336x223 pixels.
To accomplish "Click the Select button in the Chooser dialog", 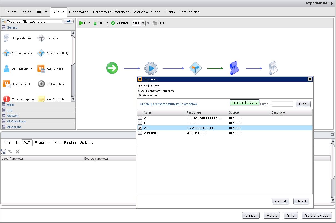I will [x=301, y=201].
